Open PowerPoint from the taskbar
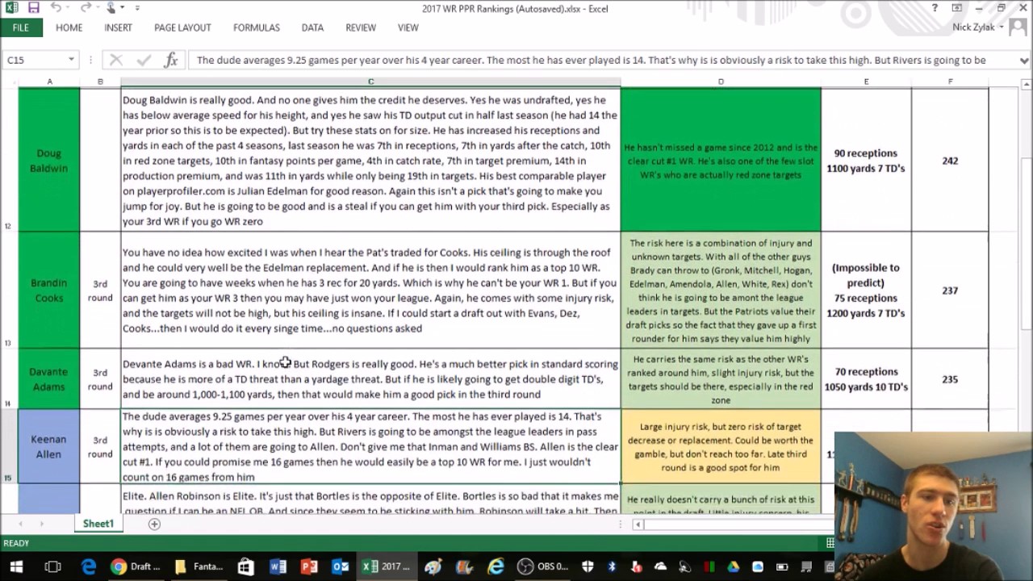 click(x=309, y=566)
